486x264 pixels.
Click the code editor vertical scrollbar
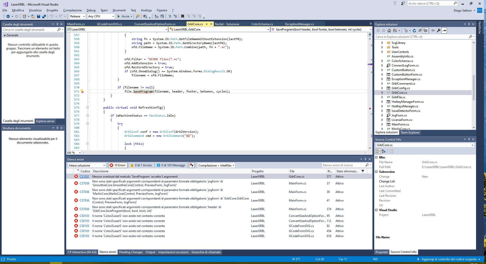[x=370, y=93]
